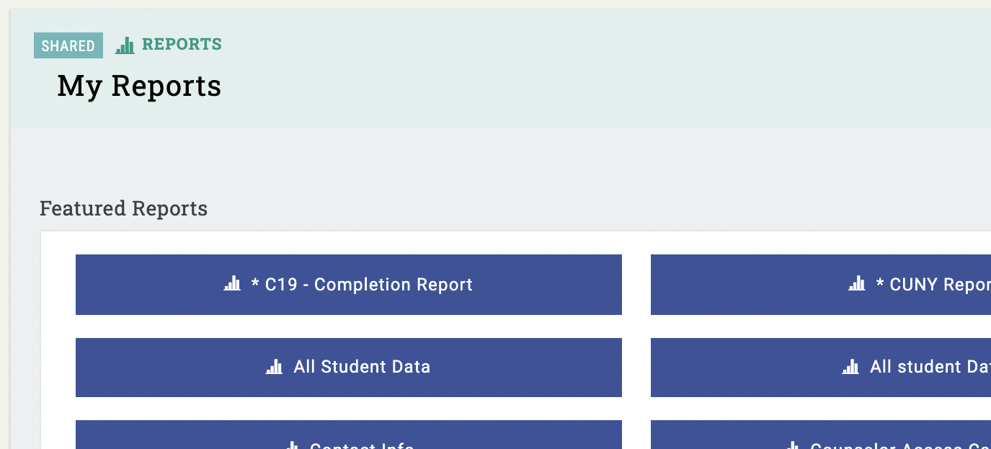Click the 'All Student Data' text label
The height and width of the screenshot is (449, 991).
[x=362, y=367]
